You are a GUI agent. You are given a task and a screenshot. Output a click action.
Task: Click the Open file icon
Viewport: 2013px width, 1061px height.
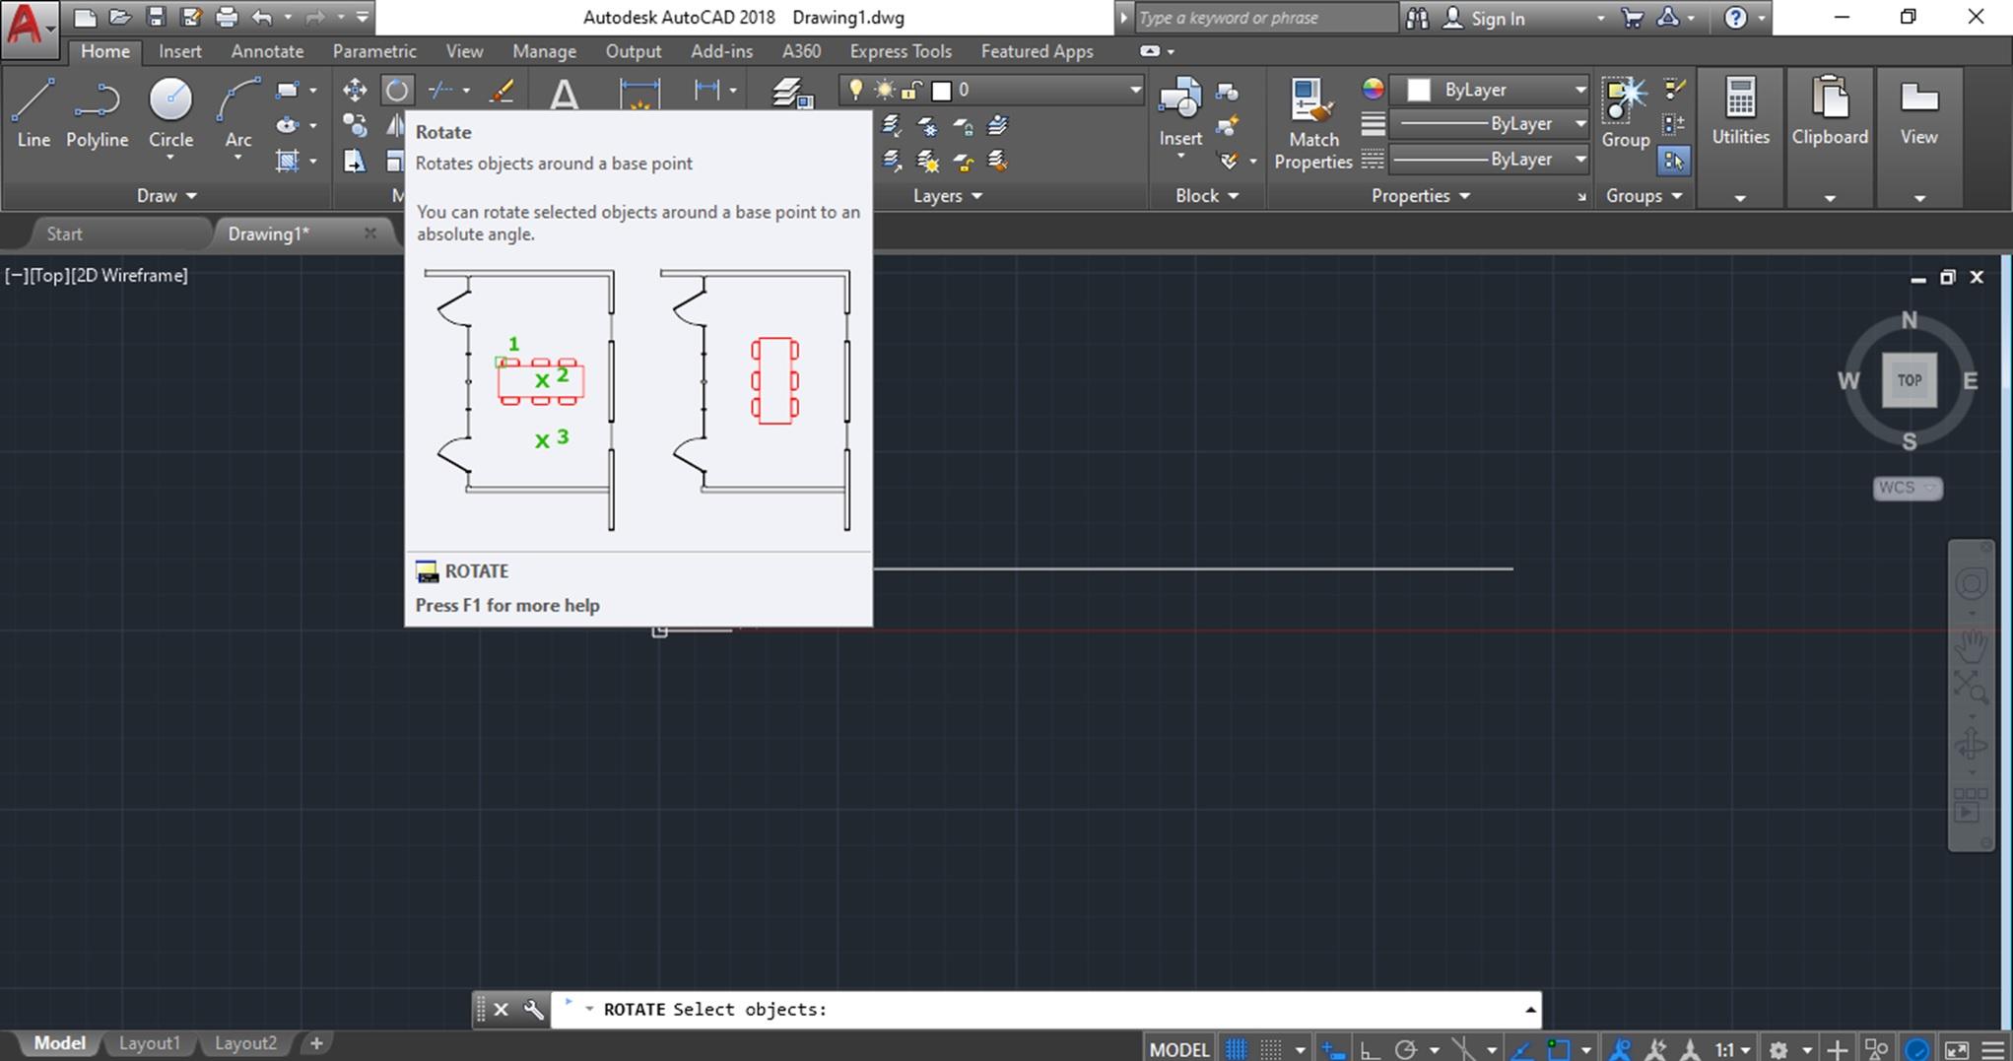(x=120, y=17)
